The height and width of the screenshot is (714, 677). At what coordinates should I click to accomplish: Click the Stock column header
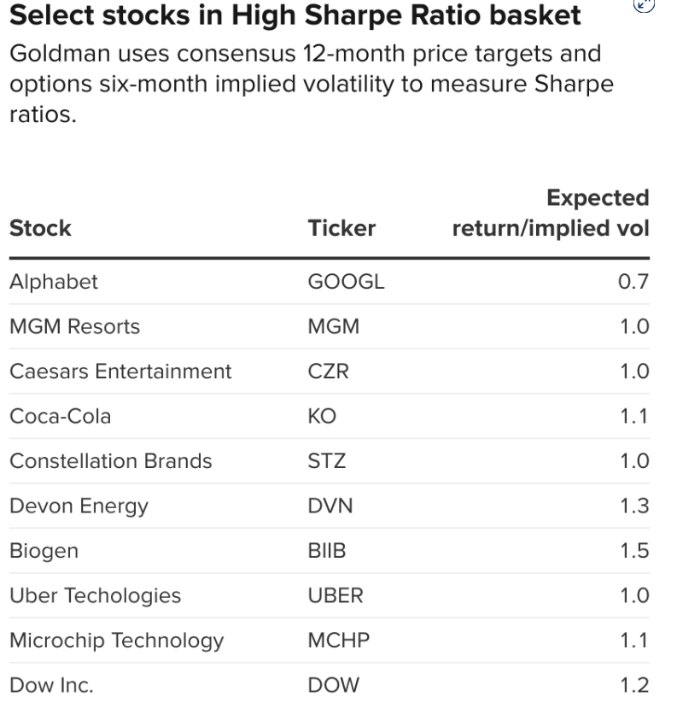40,228
